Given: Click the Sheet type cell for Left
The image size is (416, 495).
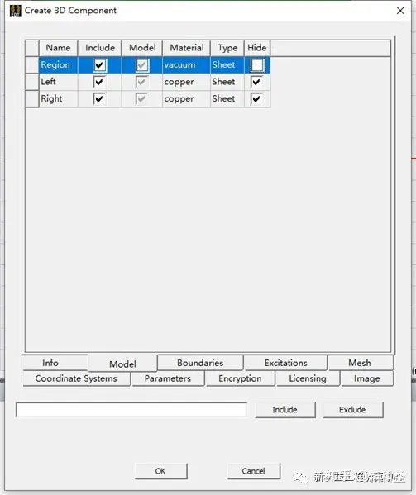Looking at the screenshot, I should pyautogui.click(x=227, y=82).
